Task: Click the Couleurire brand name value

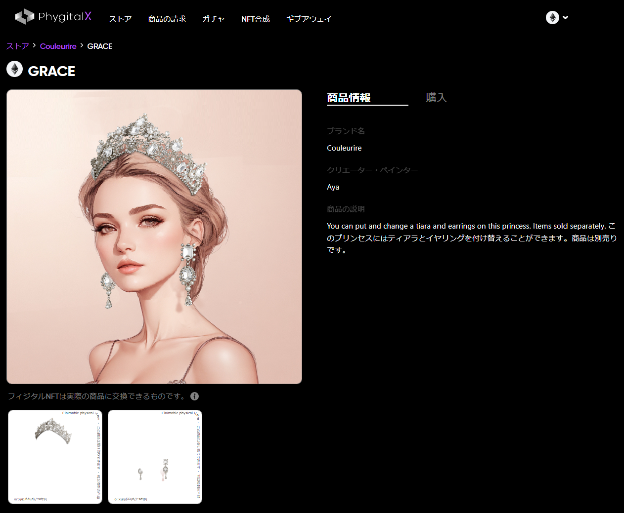Action: point(344,148)
